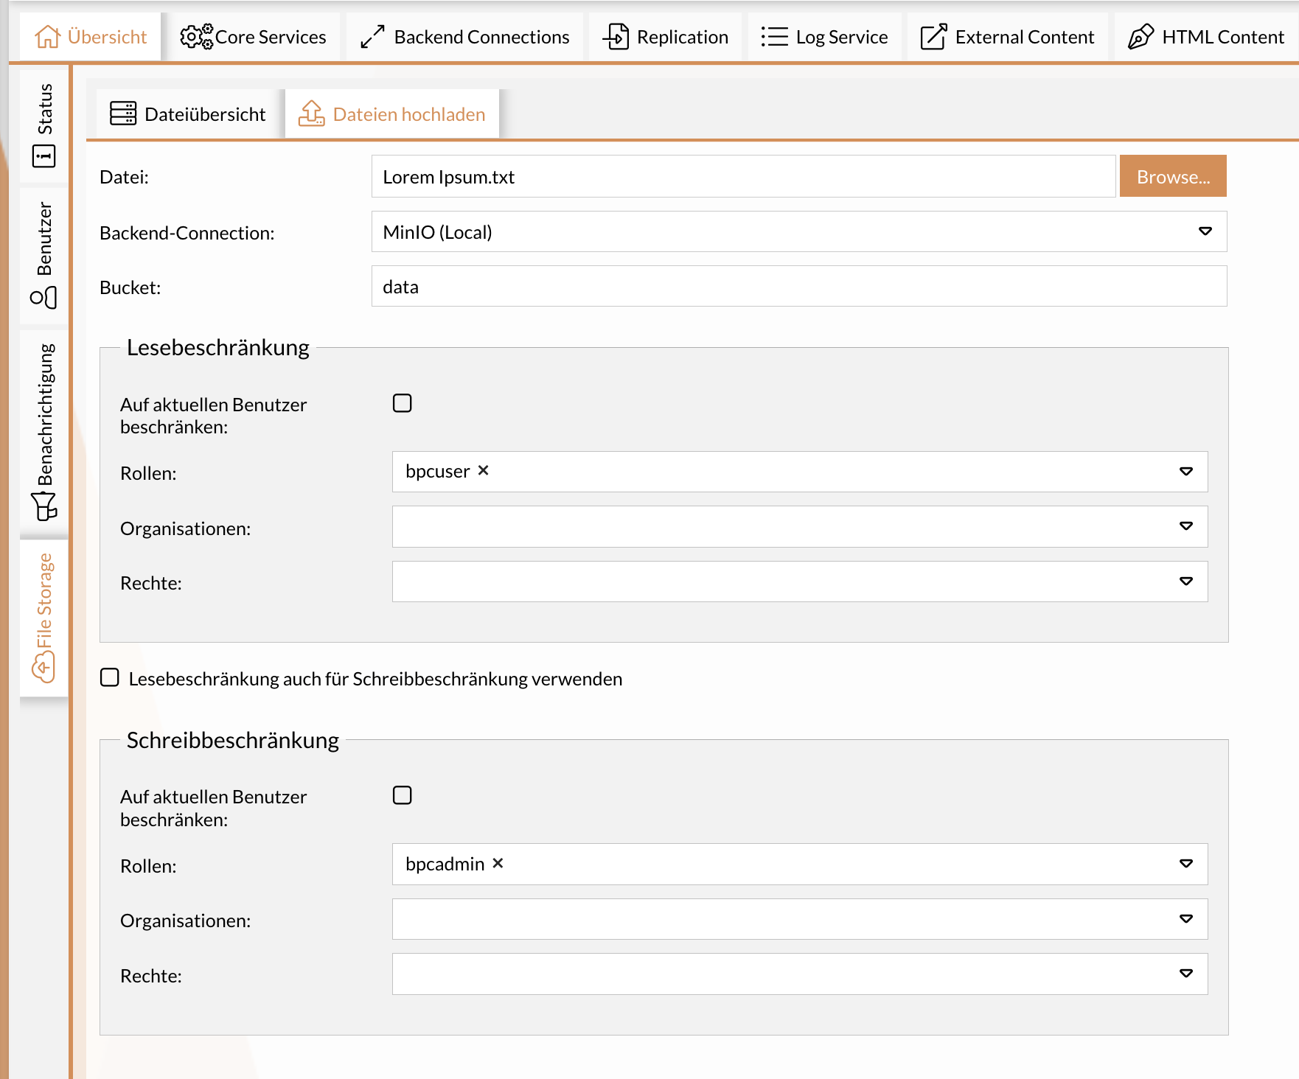
Task: Click the HTML Content pen icon
Action: coord(1140,37)
